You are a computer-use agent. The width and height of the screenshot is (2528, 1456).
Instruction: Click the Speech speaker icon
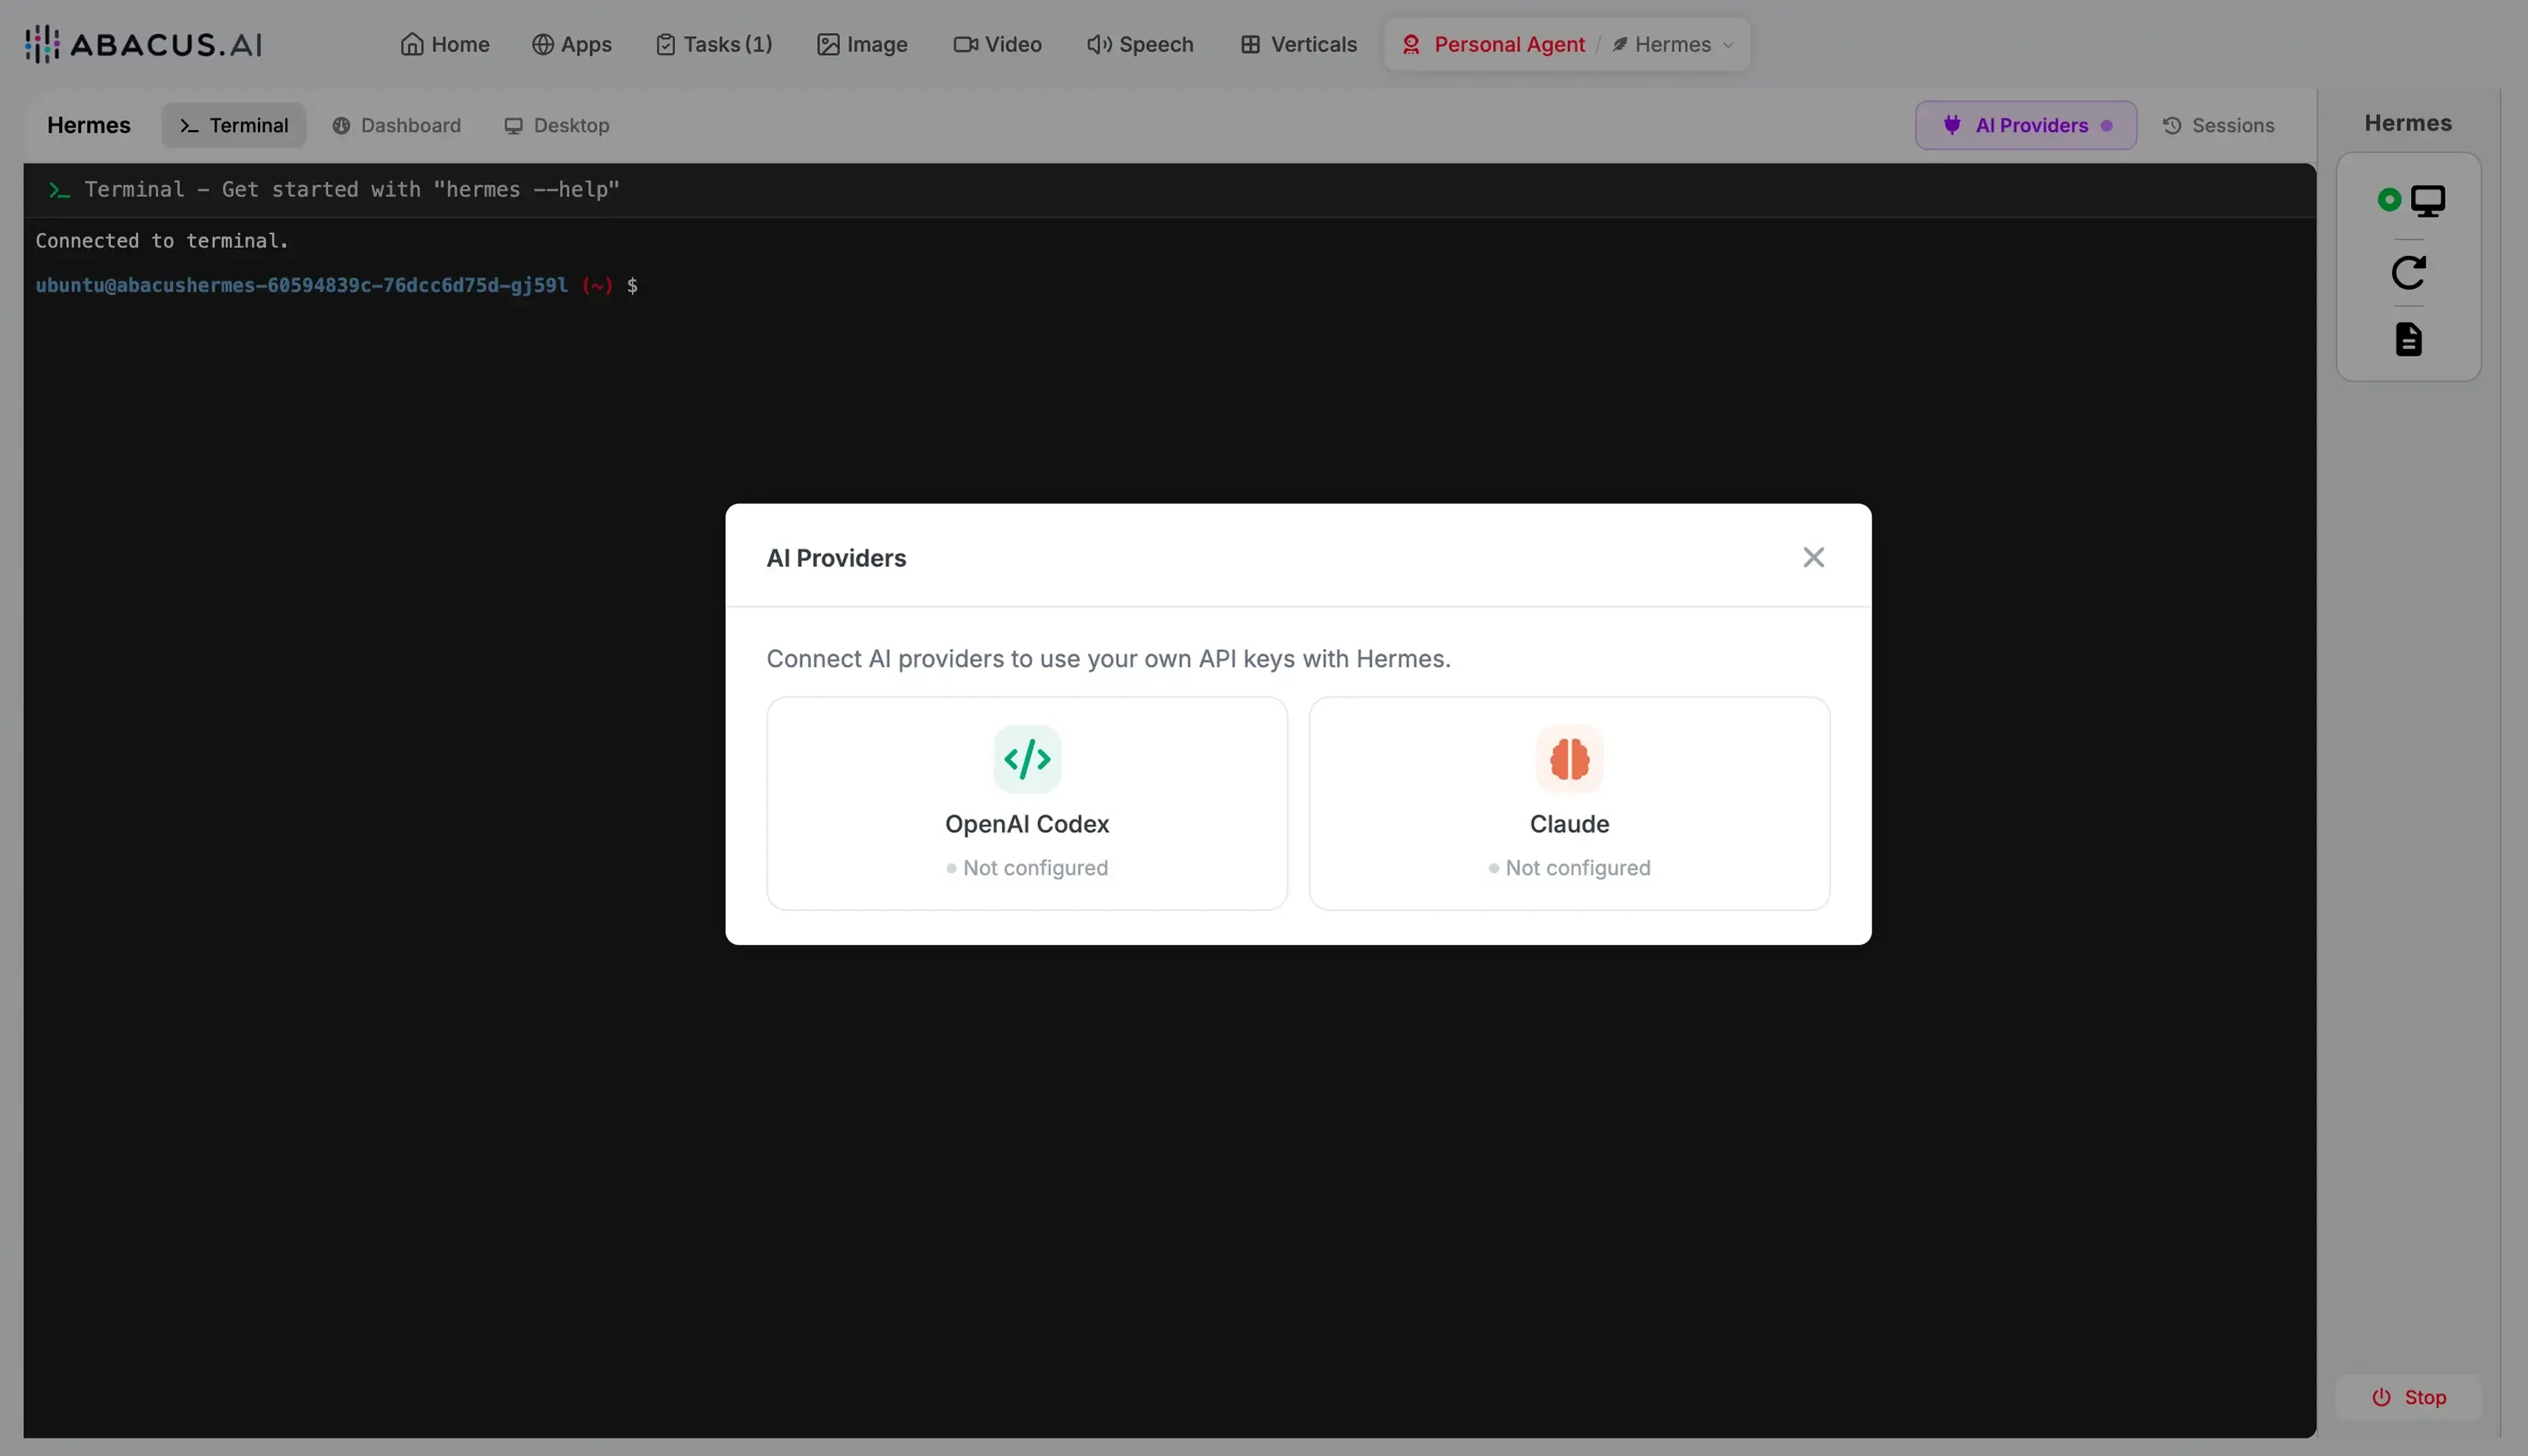coord(1099,44)
